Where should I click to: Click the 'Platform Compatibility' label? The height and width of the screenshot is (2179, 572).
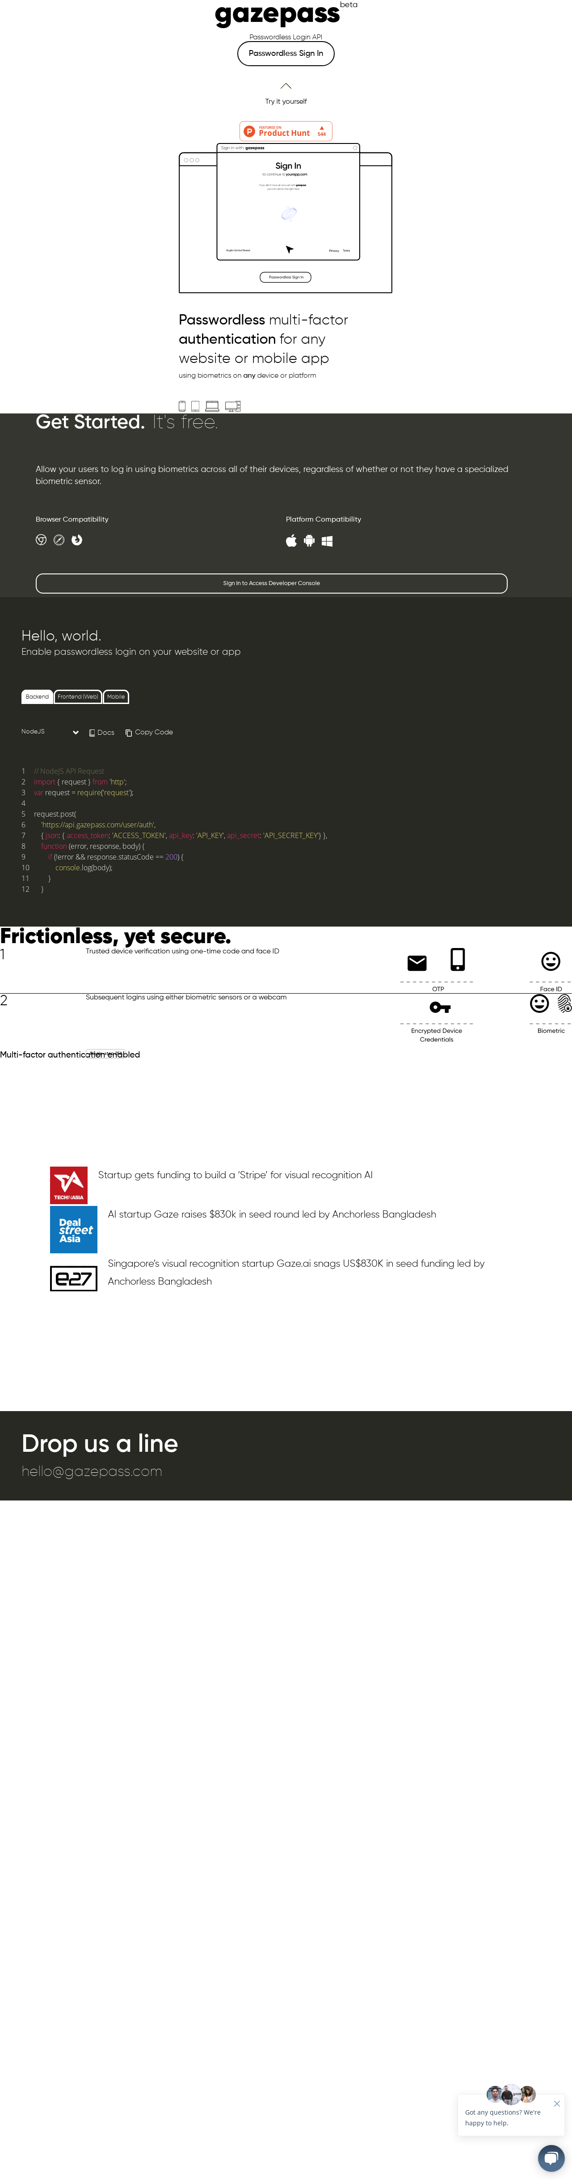(x=323, y=519)
